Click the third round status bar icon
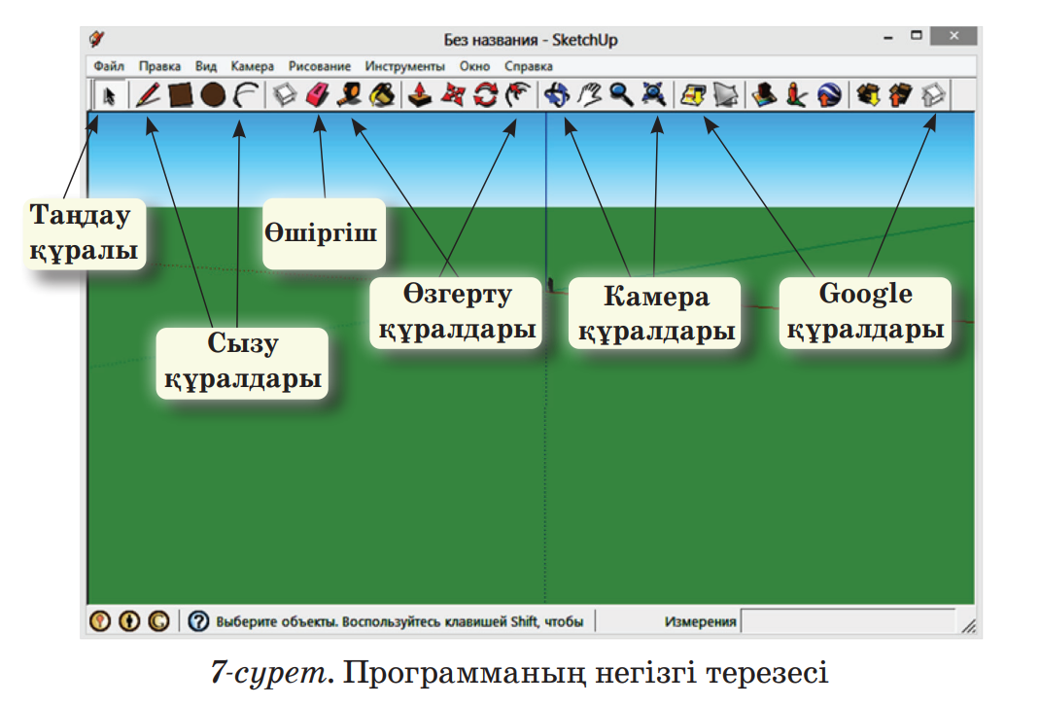 click(158, 621)
